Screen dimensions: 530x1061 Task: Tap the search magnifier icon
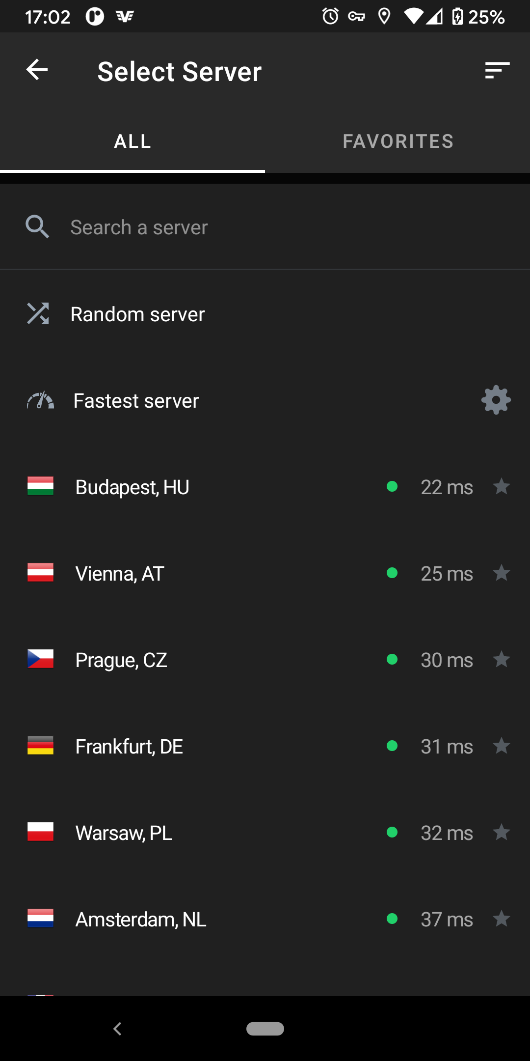(37, 227)
